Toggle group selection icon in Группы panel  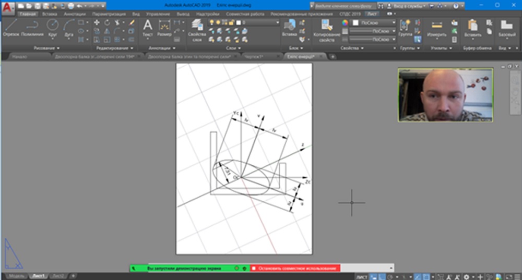(x=418, y=40)
